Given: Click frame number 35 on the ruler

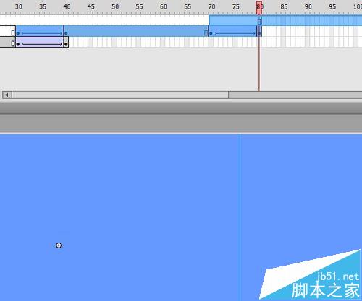Looking at the screenshot, I should tap(43, 6).
